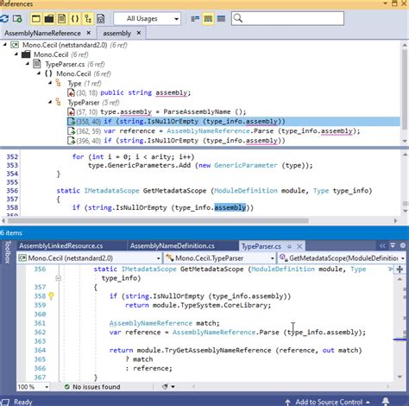This screenshot has height=406, width=409.
Task: Open the AssemblyLinkedResource.cs editor tab
Action: pyautogui.click(x=61, y=246)
